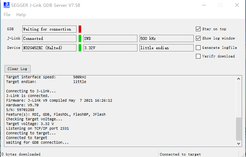Image resolution: width=246 pixels, height=157 pixels.
Task: Click the log window scrollbar thumb
Action: (x=239, y=129)
